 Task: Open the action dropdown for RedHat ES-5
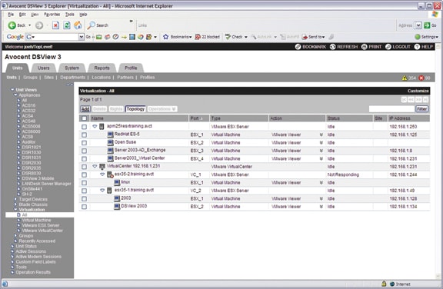321,135
